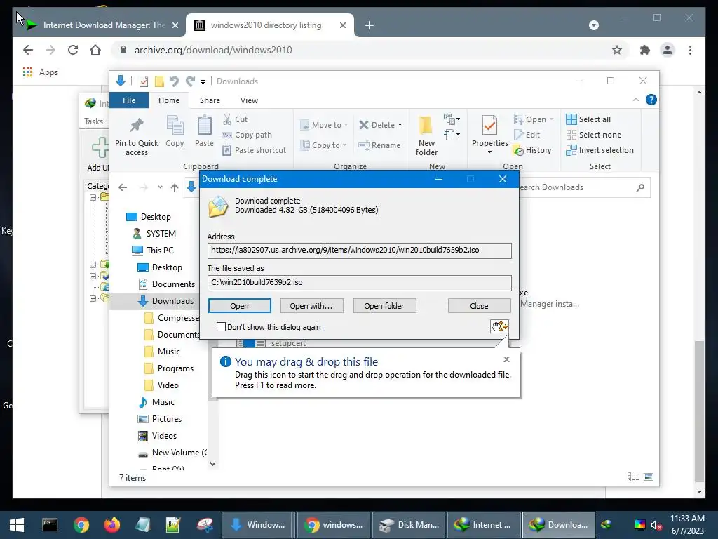
Task: Expand the Delete dropdown arrow
Action: (x=400, y=125)
